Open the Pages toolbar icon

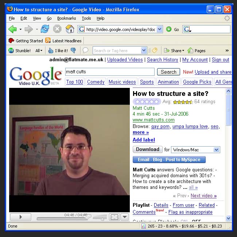tap(190, 50)
